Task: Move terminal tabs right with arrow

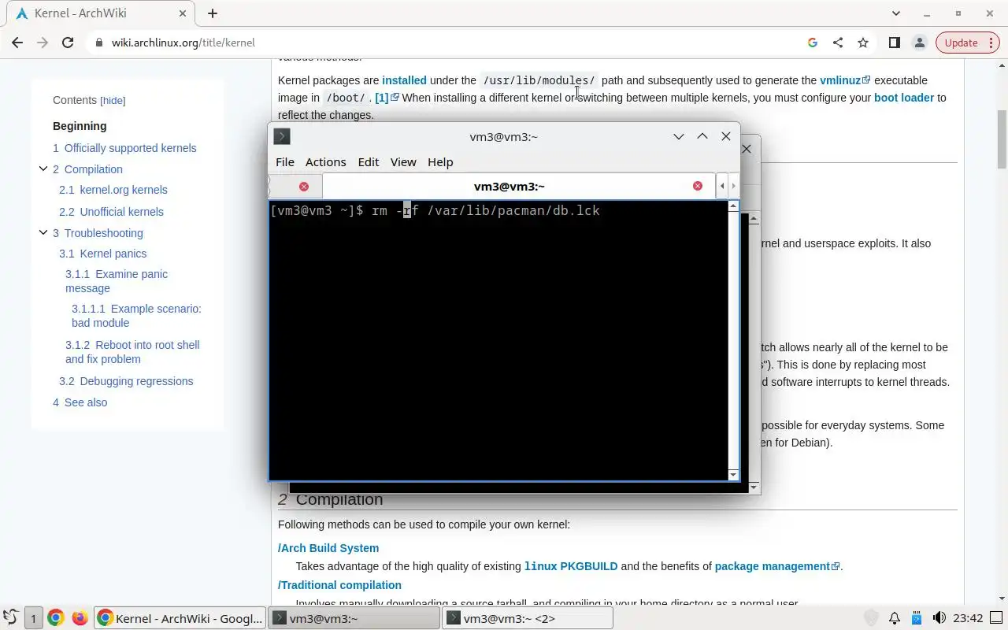Action: 733,187
